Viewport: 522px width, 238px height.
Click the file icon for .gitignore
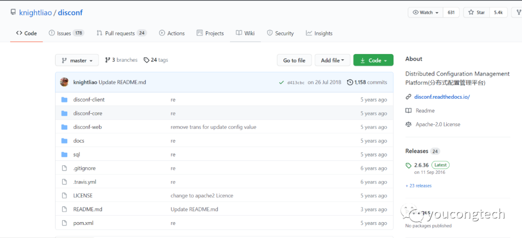[x=65, y=168]
